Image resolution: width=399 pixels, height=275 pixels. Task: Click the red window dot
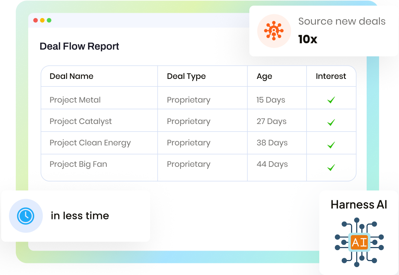(36, 20)
